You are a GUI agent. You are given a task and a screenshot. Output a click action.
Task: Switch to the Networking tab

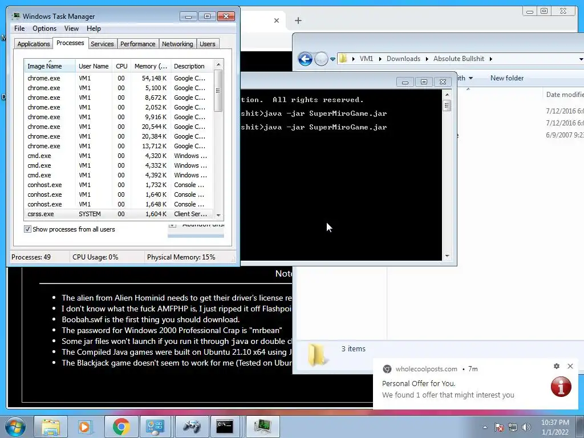point(177,44)
